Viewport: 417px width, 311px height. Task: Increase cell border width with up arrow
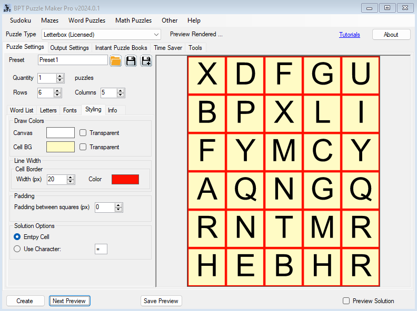coord(71,177)
